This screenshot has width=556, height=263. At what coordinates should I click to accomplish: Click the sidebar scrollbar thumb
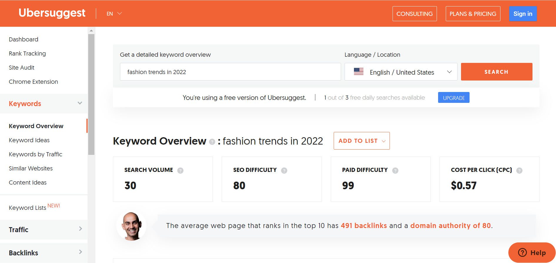click(91, 94)
